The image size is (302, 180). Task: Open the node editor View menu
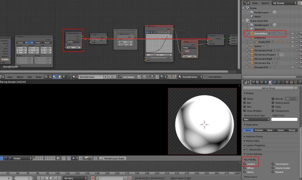[10, 77]
